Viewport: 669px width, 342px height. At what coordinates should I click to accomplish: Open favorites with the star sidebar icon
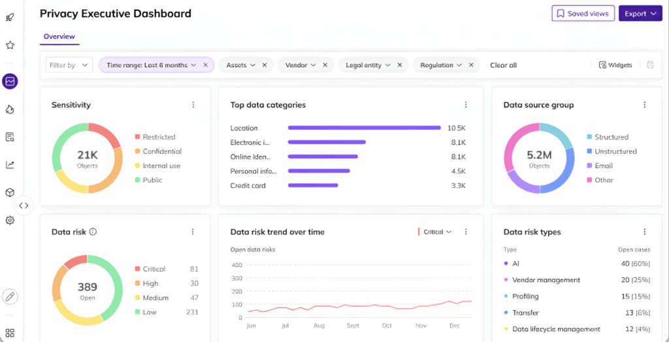[10, 45]
